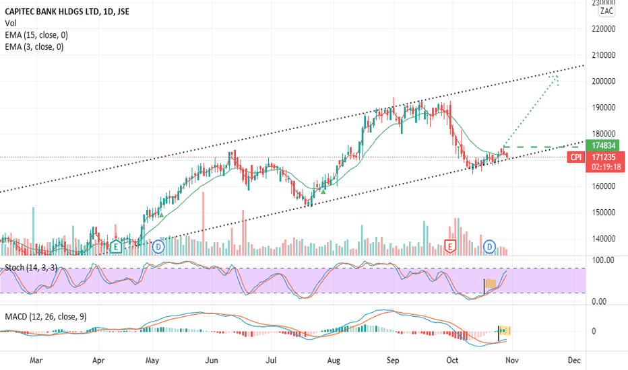Screen dimensions: 628x370
Task: Click the Nov label on time axis
Action: [512, 361]
